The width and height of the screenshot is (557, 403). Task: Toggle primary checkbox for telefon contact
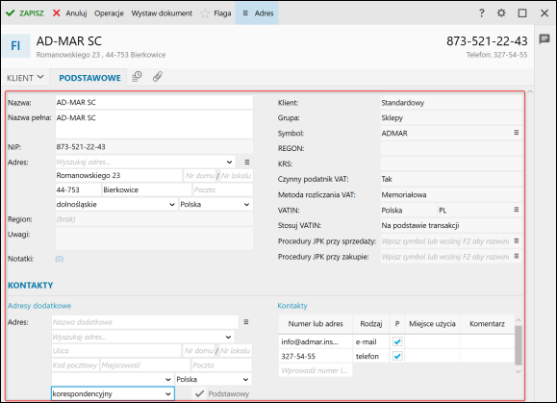[397, 356]
